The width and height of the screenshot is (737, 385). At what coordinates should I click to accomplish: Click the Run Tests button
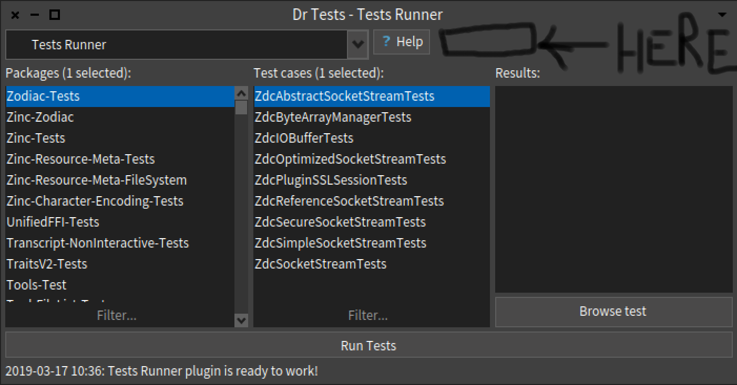pos(368,345)
